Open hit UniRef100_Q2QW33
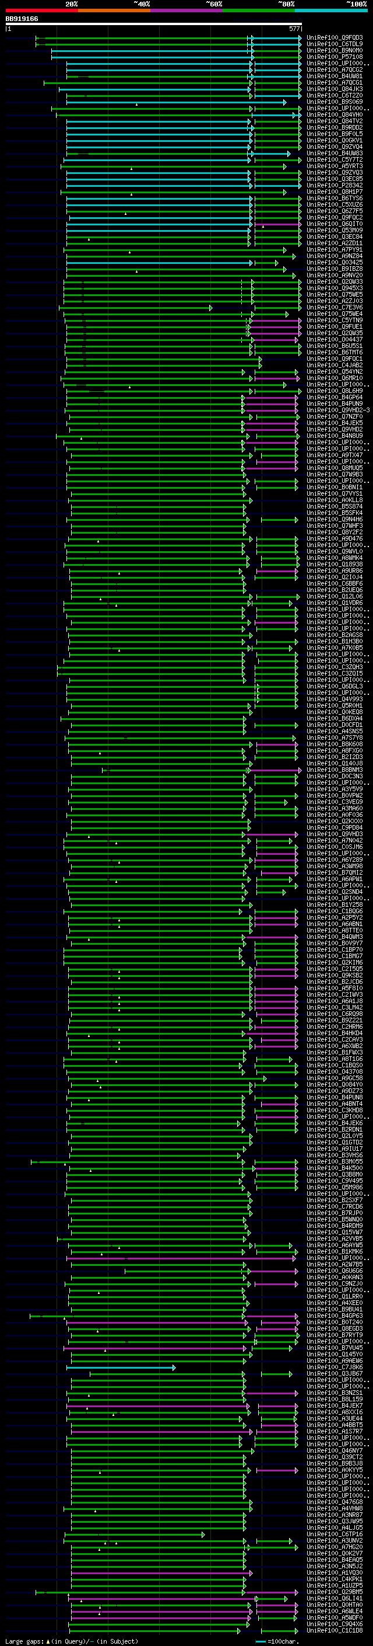Image resolution: width=373 pixels, height=1646 pixels. pos(335,282)
